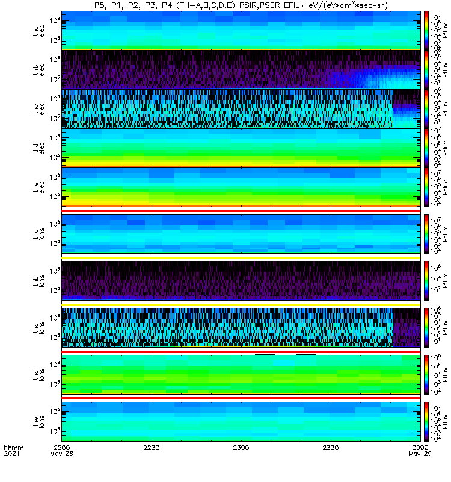Click the yellow bar above thc ions panel
The height and width of the screenshot is (482, 451).
coord(241,305)
